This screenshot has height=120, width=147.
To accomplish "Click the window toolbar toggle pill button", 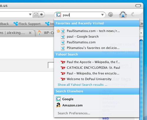I will pyautogui.click(x=138, y=6).
